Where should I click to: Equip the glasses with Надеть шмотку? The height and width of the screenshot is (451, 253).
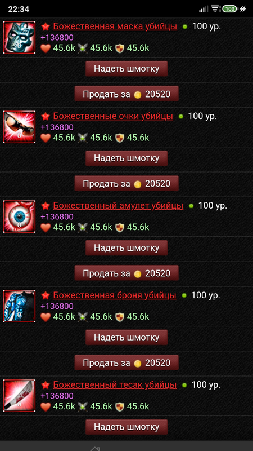[x=126, y=158]
